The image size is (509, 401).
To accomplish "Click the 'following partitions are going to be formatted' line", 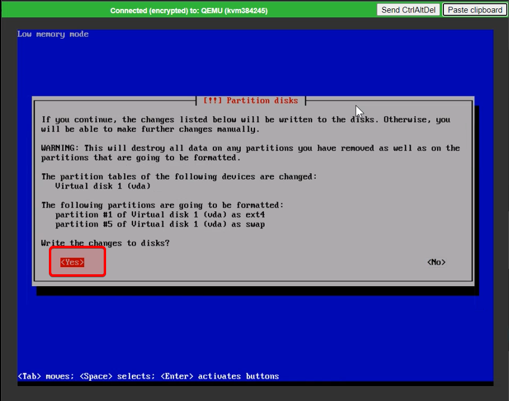I will (x=162, y=205).
